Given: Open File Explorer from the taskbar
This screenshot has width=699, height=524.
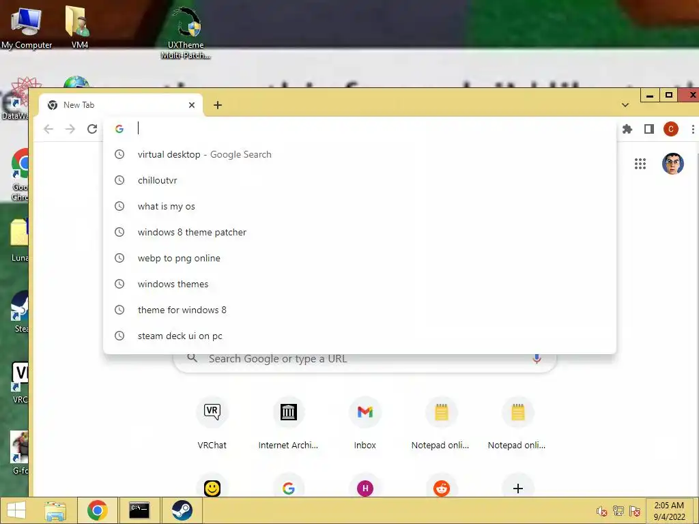Looking at the screenshot, I should [x=55, y=510].
